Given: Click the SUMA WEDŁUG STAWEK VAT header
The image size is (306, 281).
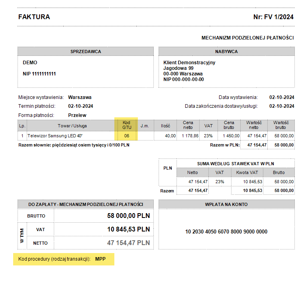Looking at the screenshot, I should pos(235,164).
